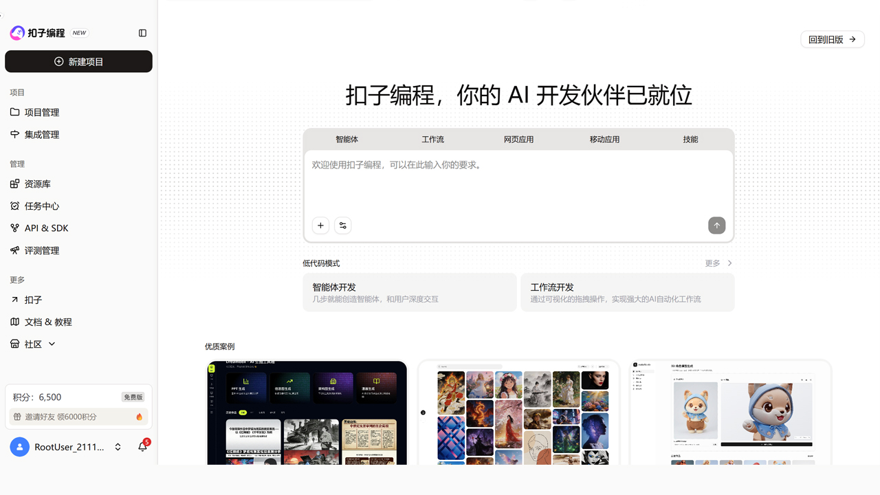Click the RootUser avatar icon
880x495 pixels.
(x=20, y=447)
